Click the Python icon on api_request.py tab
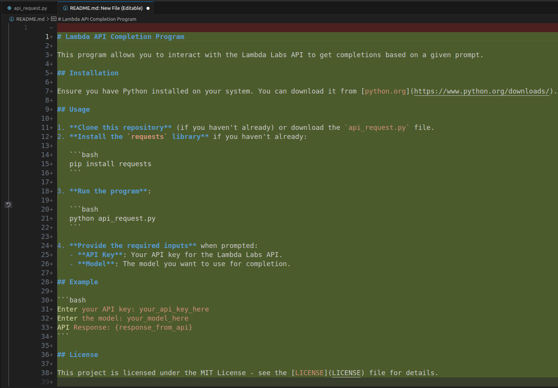 click(9, 8)
